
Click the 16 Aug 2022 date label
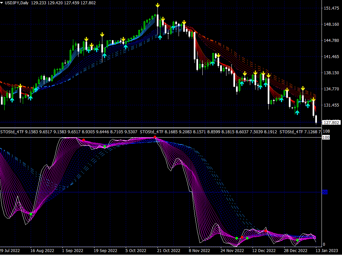(42, 251)
